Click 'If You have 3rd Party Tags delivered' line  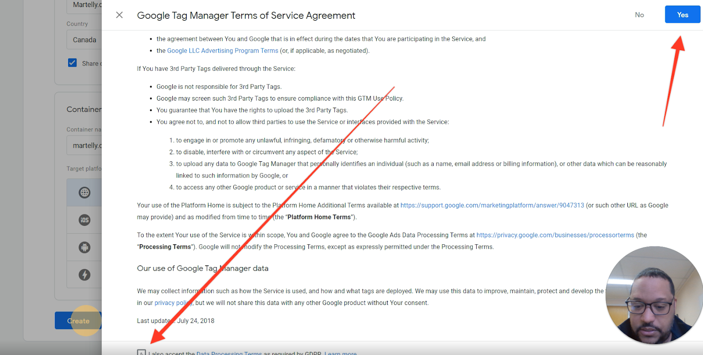pos(216,69)
